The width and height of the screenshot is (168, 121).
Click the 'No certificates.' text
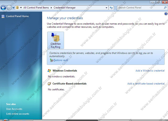click(56, 90)
